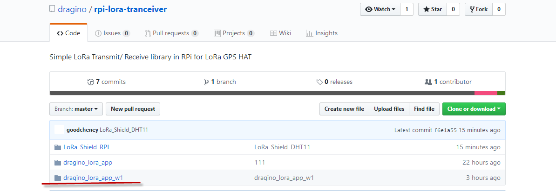556x191 pixels.
Task: Click the repository book icon beside dragino
Action: click(52, 9)
